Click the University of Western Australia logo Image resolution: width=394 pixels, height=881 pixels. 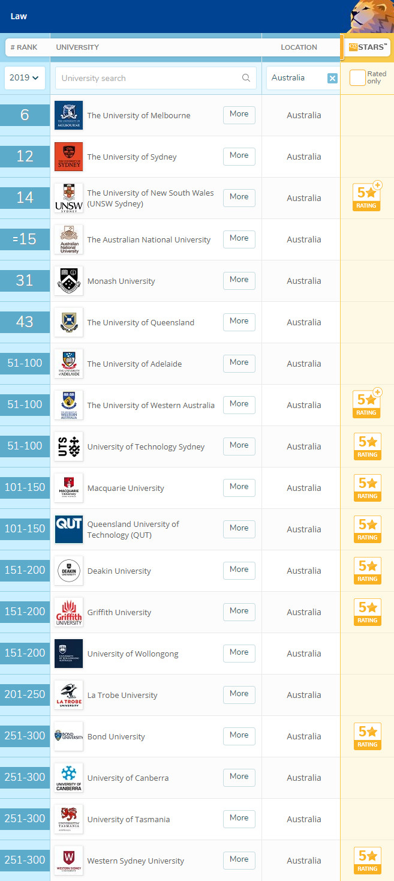[69, 405]
